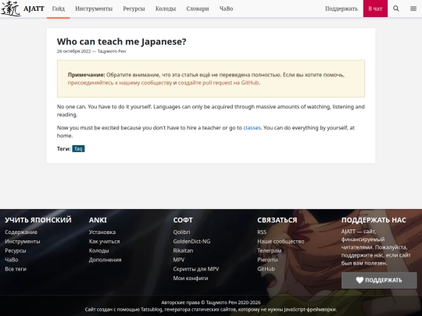
Task: Open the Ресурсы navigation item
Action: point(134,9)
